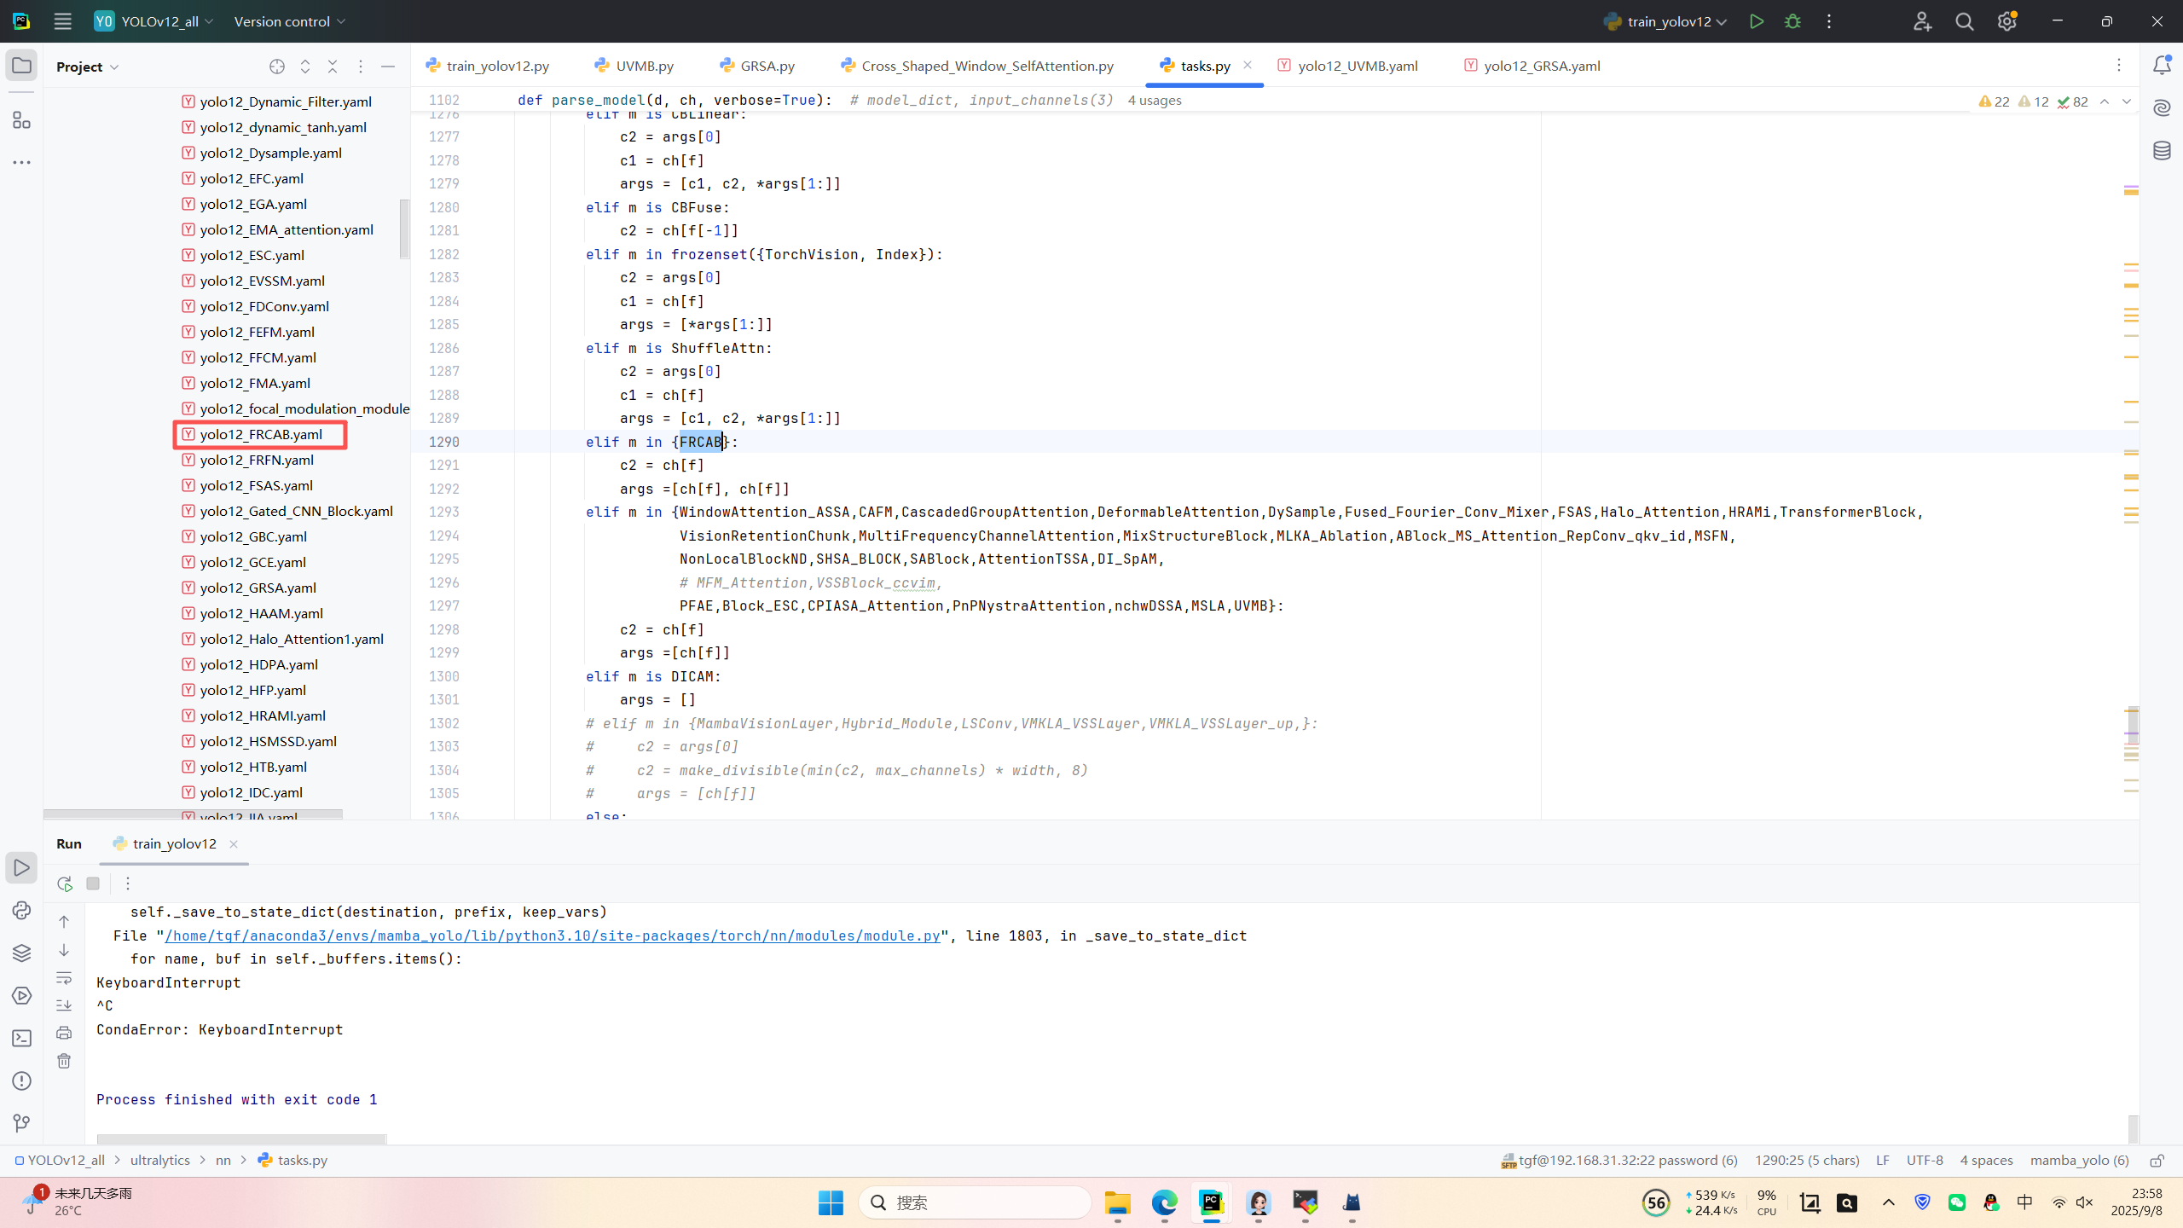Clear the Run console output
The height and width of the screenshot is (1228, 2183).
64,1061
